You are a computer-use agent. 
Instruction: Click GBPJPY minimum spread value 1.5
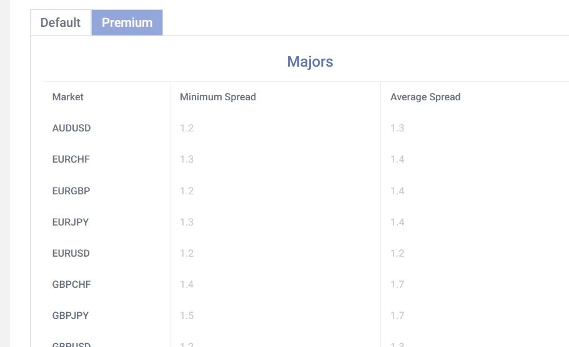187,316
